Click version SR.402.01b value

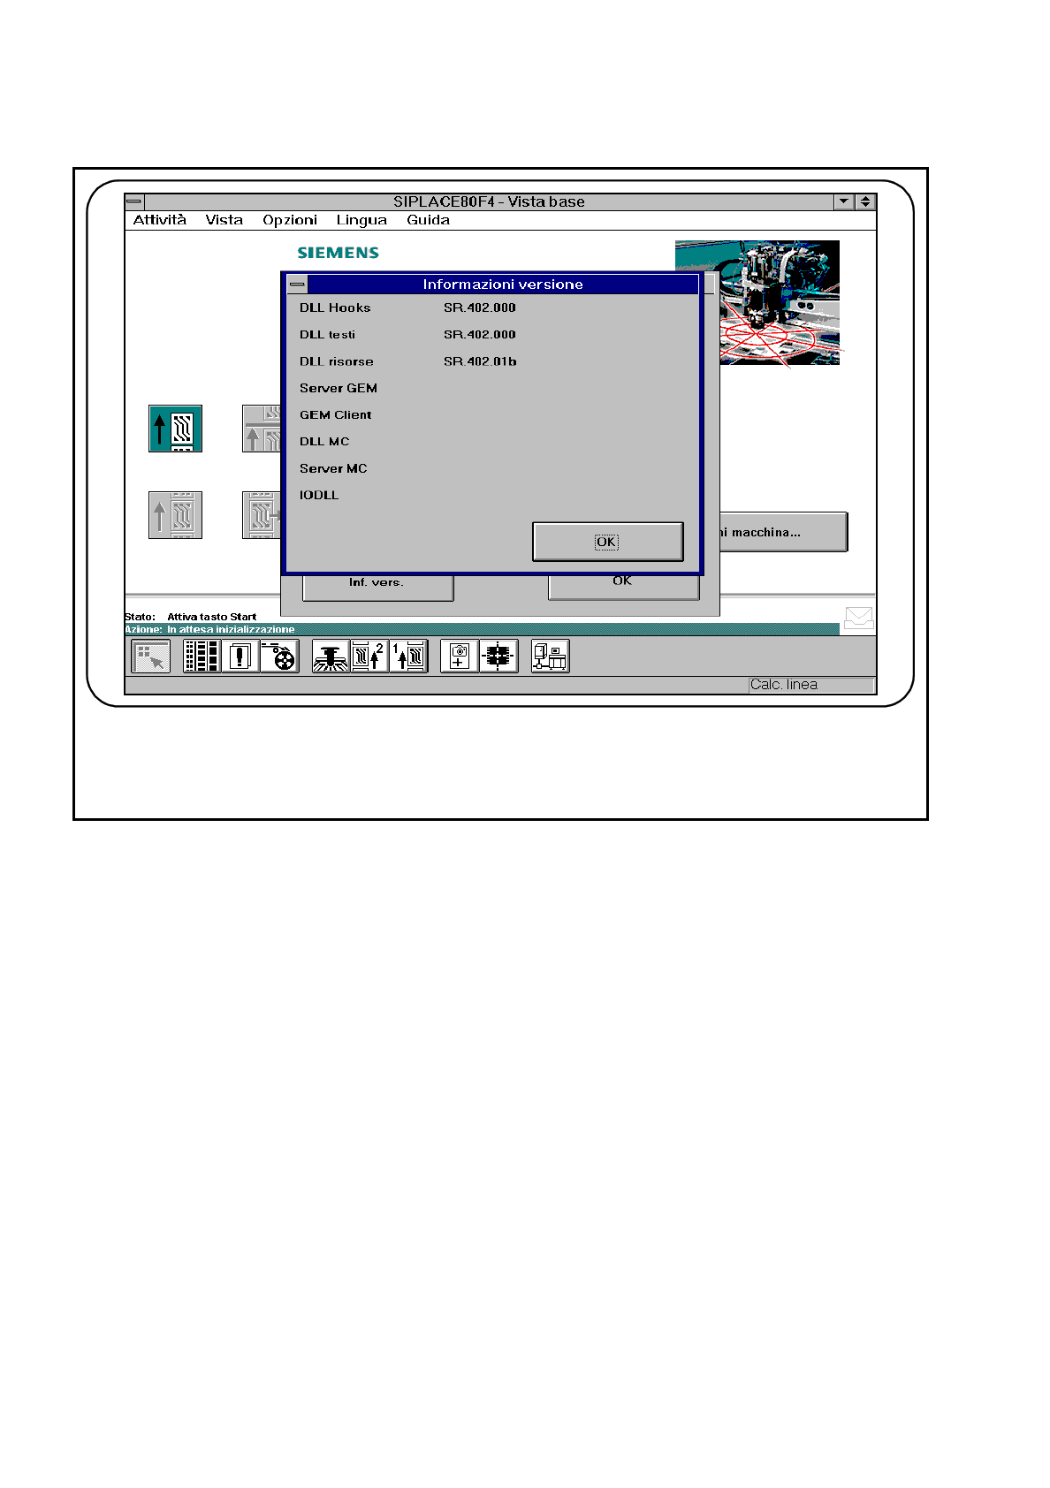pos(480,361)
